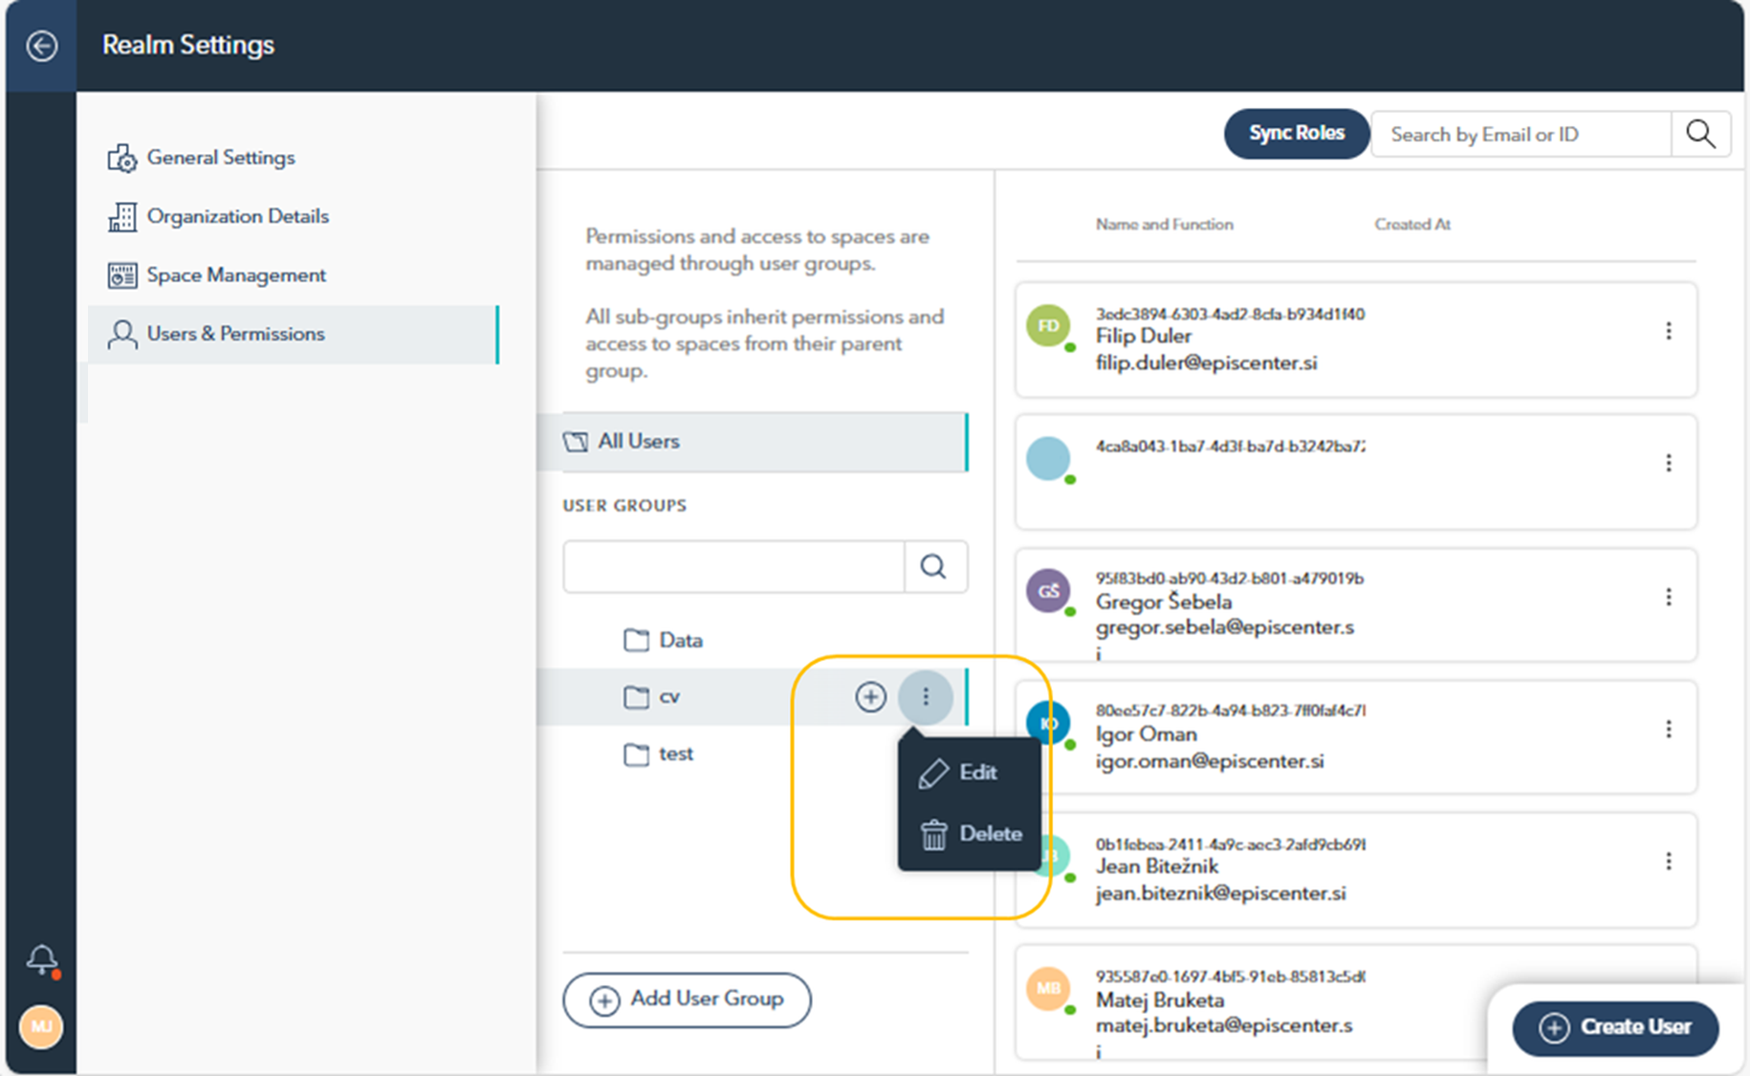The width and height of the screenshot is (1750, 1076).
Task: Open the three-dot menu on the cv group
Action: point(925,697)
